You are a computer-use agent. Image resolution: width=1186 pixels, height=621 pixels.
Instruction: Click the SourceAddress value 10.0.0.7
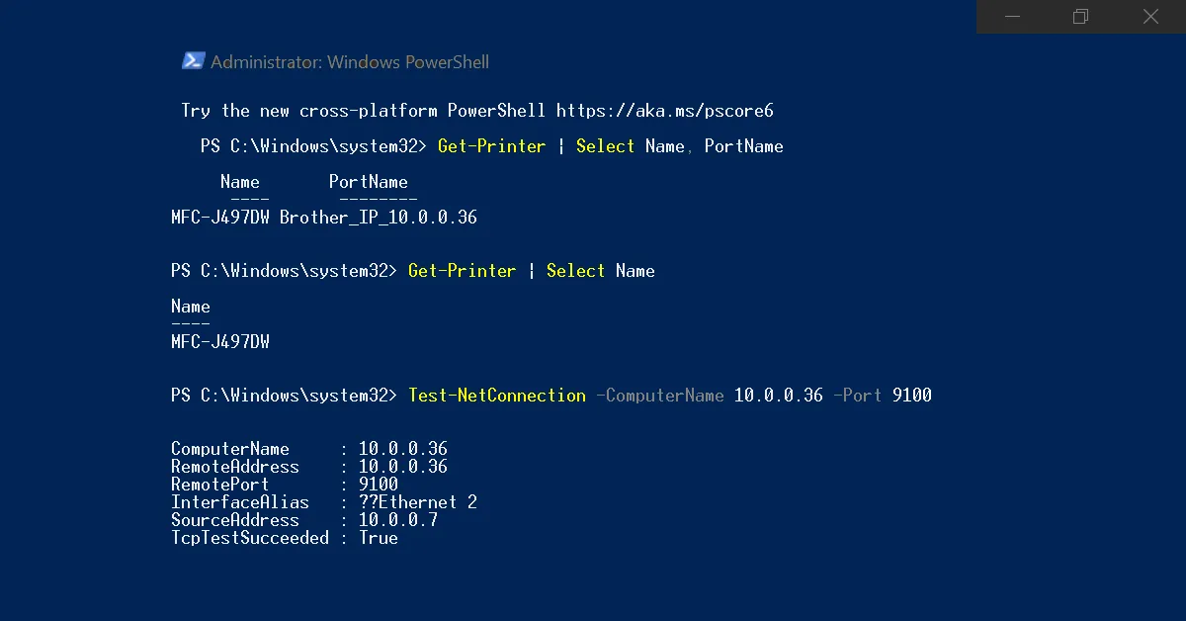click(x=397, y=520)
